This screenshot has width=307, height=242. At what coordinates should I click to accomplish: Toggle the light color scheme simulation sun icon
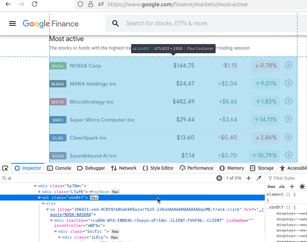[x=302, y=187]
